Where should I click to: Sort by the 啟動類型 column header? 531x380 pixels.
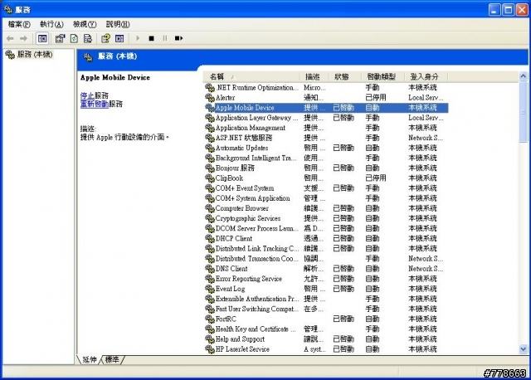(x=382, y=76)
